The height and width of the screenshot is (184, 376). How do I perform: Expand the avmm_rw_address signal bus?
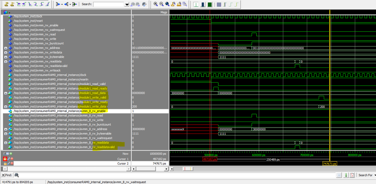pyautogui.click(x=6, y=48)
